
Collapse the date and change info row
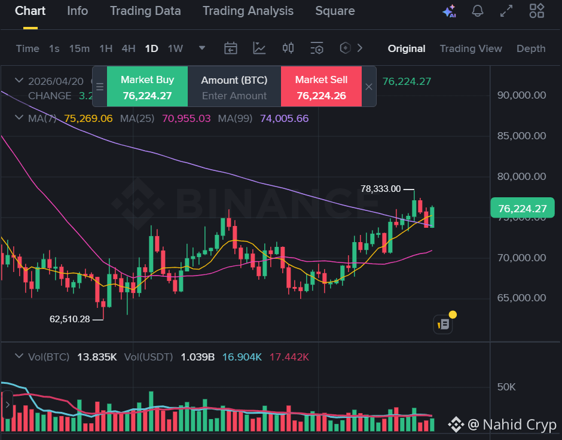point(19,80)
